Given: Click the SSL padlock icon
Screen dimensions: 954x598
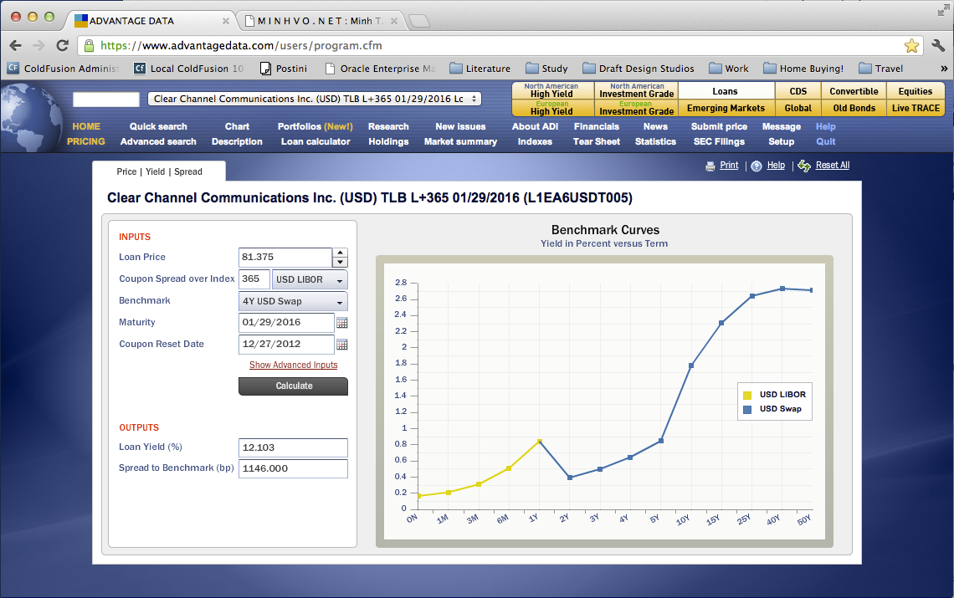Looking at the screenshot, I should point(89,46).
